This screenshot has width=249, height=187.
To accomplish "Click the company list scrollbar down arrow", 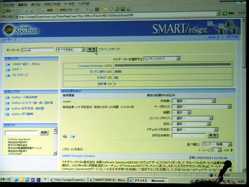I will [x=55, y=153].
